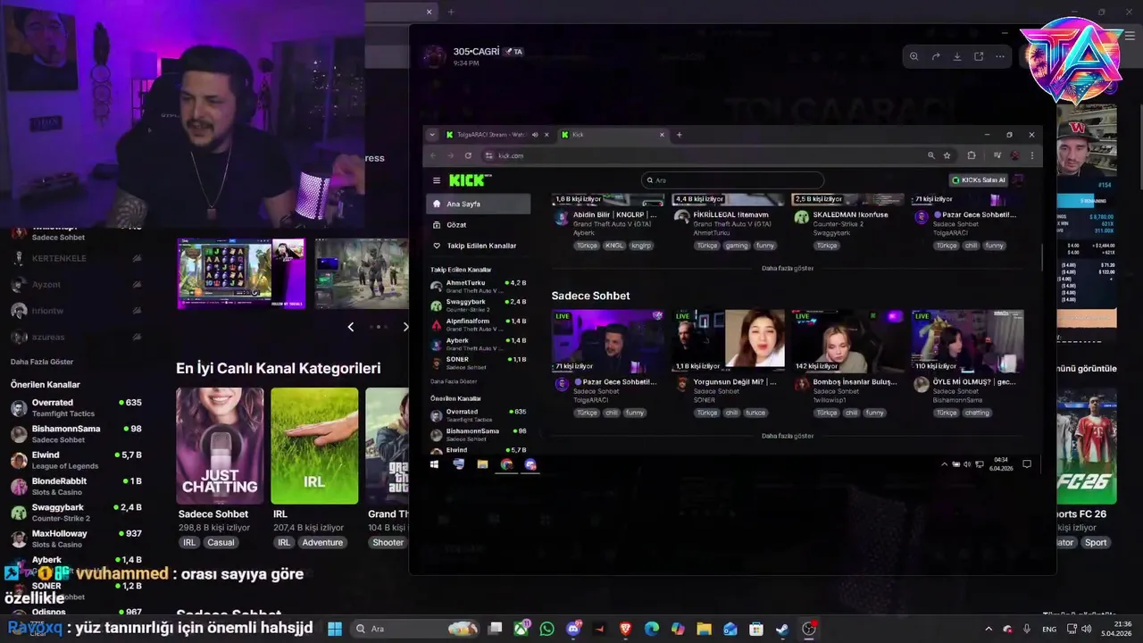
Task: Go back in the previewed browser
Action: (x=433, y=155)
